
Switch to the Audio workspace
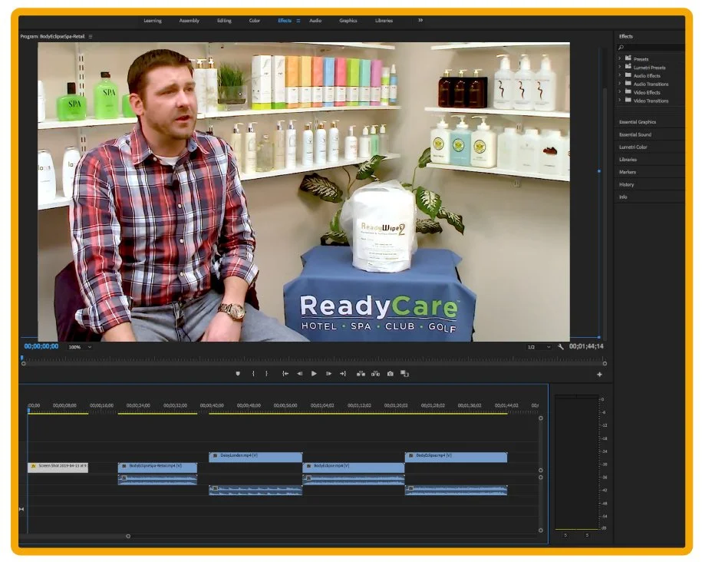coord(315,21)
